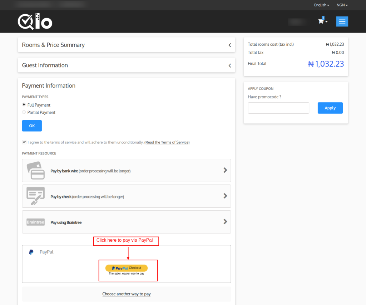Click the bank wire card icon
366x305 pixels.
[x=36, y=171]
